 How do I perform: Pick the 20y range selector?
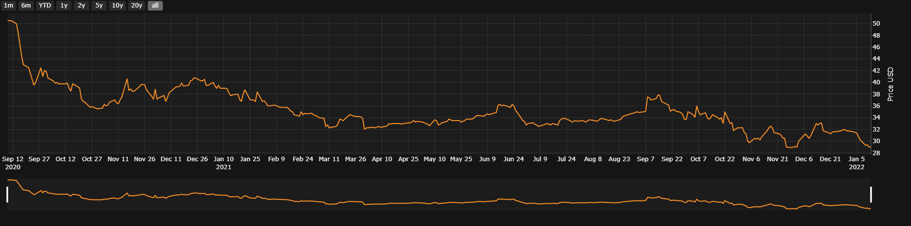click(x=137, y=6)
